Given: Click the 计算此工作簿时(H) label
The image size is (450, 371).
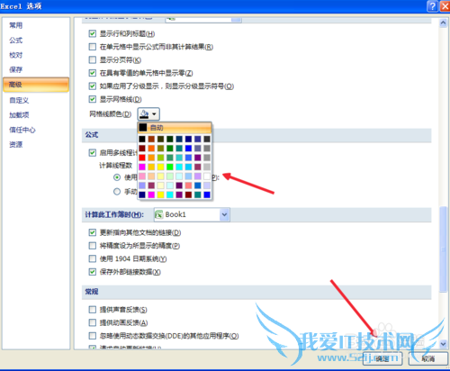Looking at the screenshot, I should pos(114,214).
